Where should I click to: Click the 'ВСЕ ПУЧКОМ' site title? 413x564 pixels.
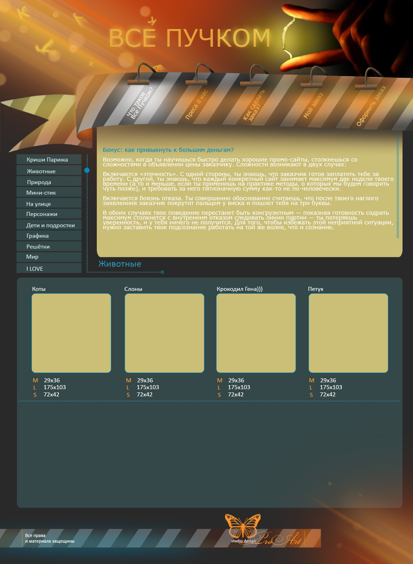point(190,38)
